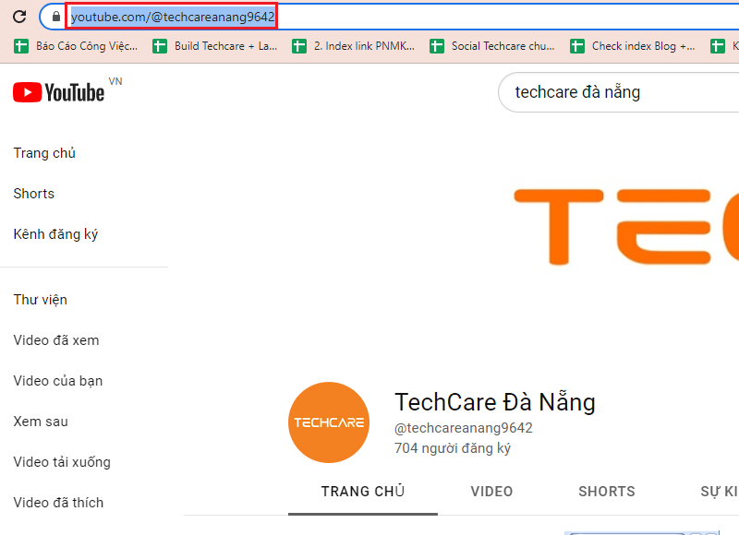The width and height of the screenshot is (739, 535).
Task: Switch to the VIDEO channel tab
Action: coord(491,492)
